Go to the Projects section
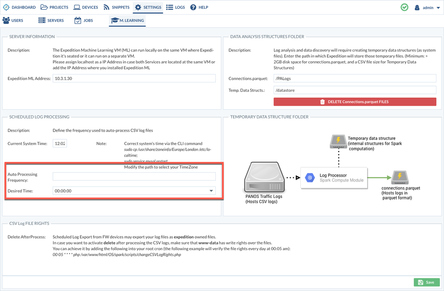444x291 pixels. (54, 8)
